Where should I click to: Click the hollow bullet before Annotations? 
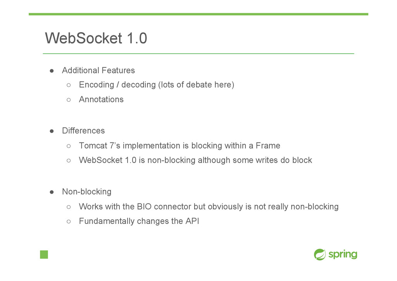pos(69,100)
